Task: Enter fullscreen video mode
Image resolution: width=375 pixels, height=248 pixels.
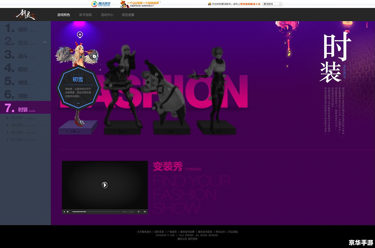Action: (145, 212)
